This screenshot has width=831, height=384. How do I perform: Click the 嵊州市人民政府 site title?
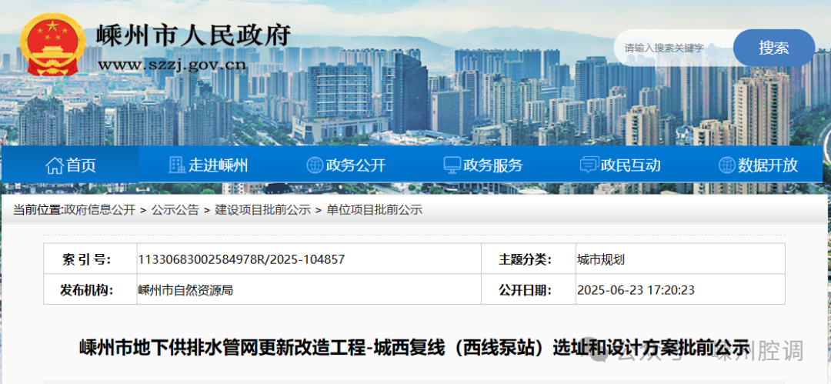194,35
